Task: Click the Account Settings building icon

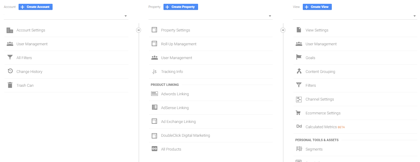Action: 10,30
